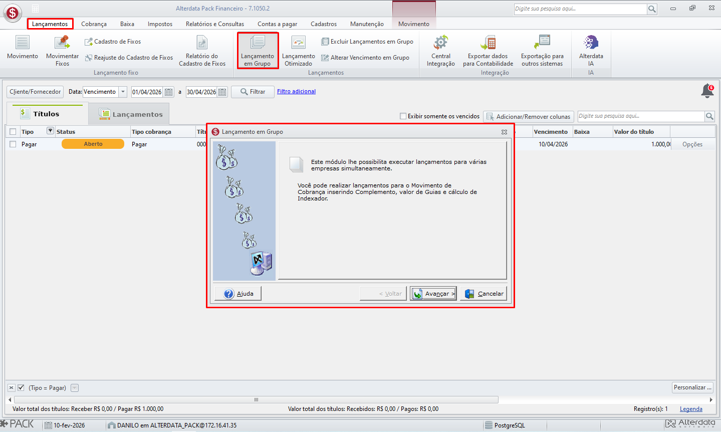721x432 pixels.
Task: Open the Filtro adicional link
Action: 296,91
